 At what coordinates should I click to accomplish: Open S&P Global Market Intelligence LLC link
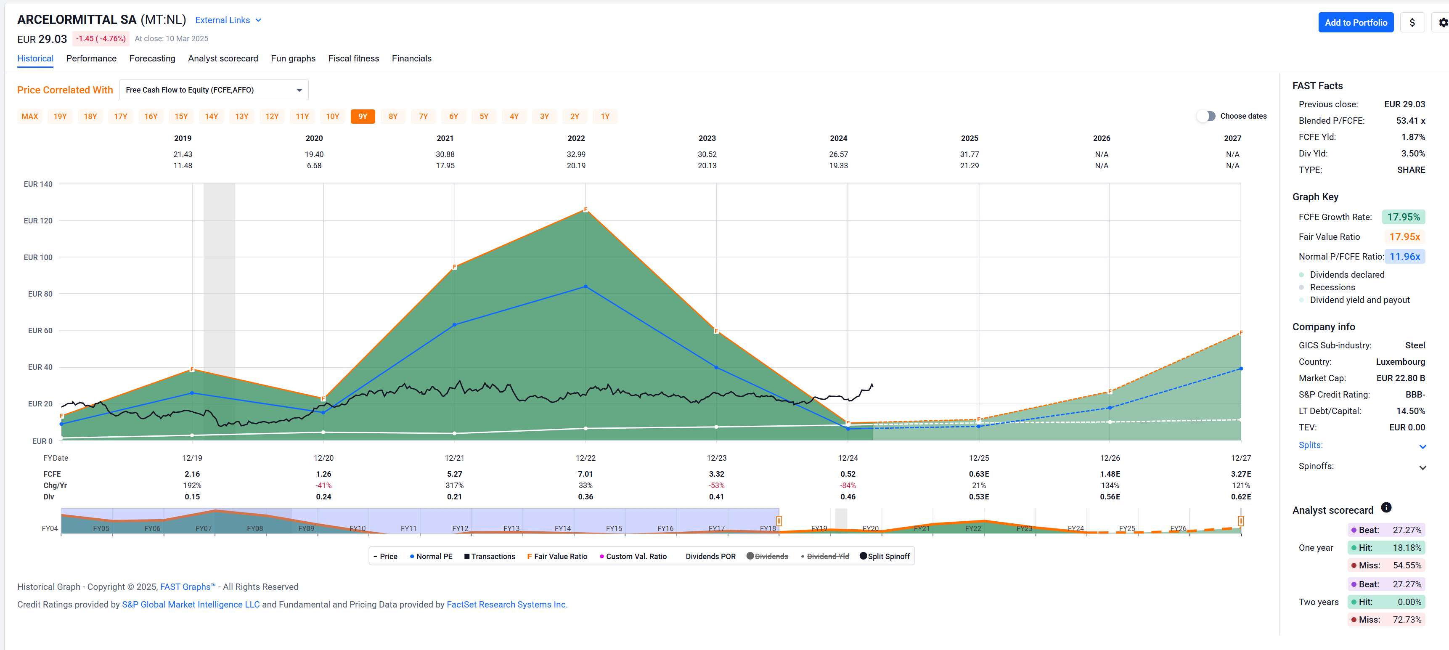click(191, 605)
